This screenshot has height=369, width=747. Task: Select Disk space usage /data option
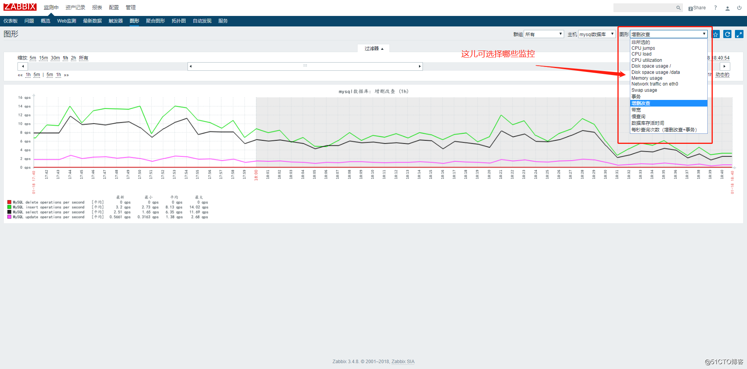[x=668, y=72]
